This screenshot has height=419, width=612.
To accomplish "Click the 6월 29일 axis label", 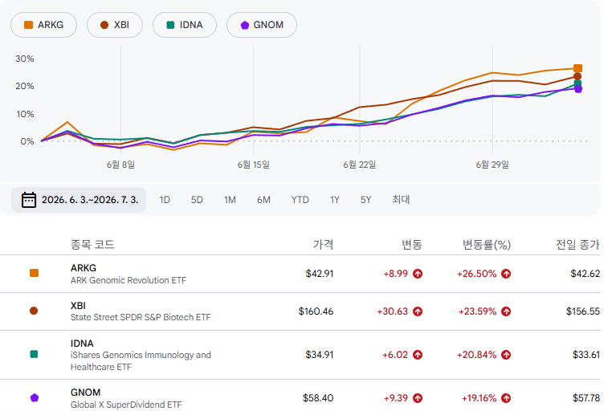I will pyautogui.click(x=492, y=165).
